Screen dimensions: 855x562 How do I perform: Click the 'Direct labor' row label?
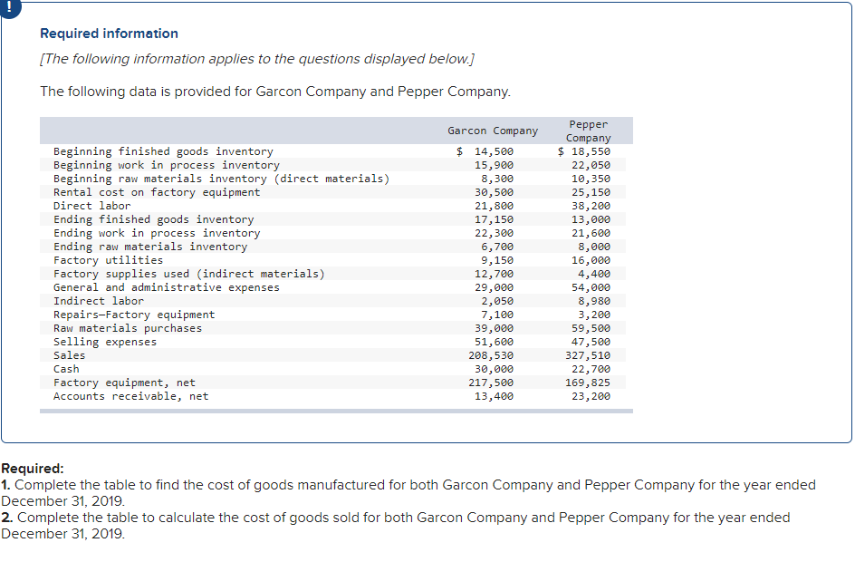(91, 206)
